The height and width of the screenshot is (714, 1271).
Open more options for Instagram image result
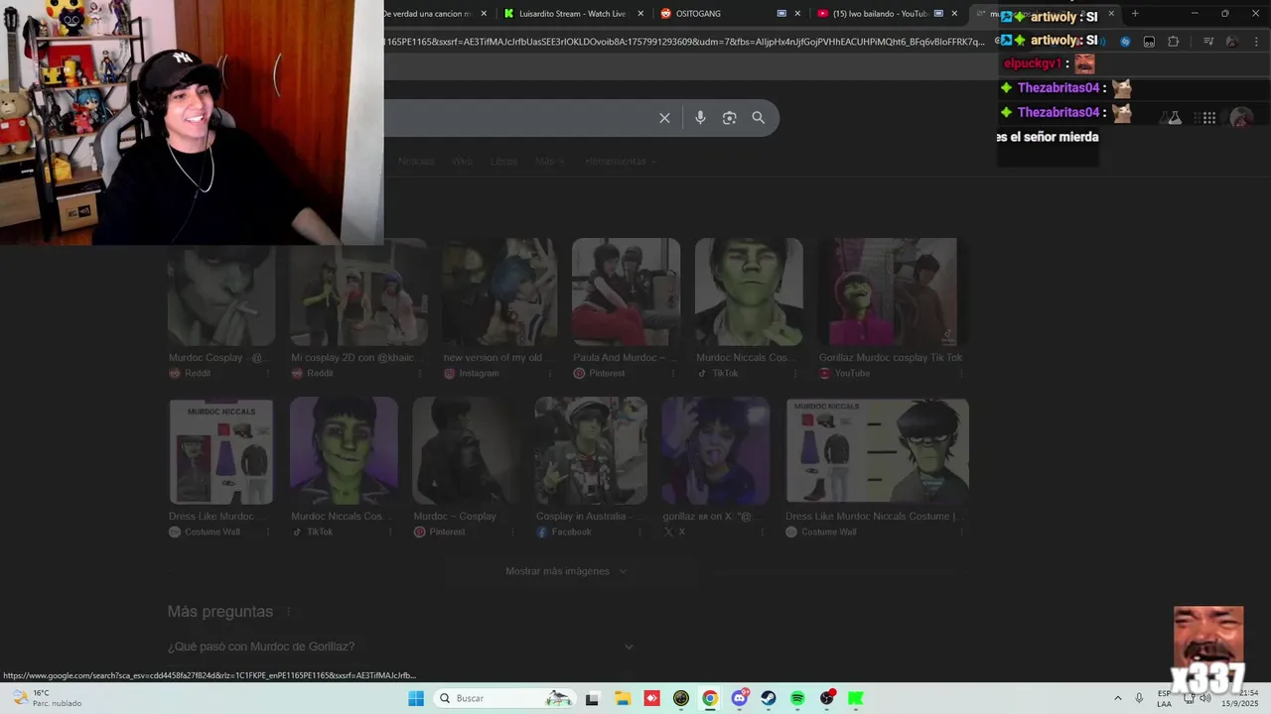[550, 374]
